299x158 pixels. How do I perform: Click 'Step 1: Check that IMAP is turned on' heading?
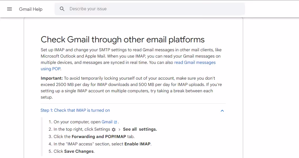point(75,110)
